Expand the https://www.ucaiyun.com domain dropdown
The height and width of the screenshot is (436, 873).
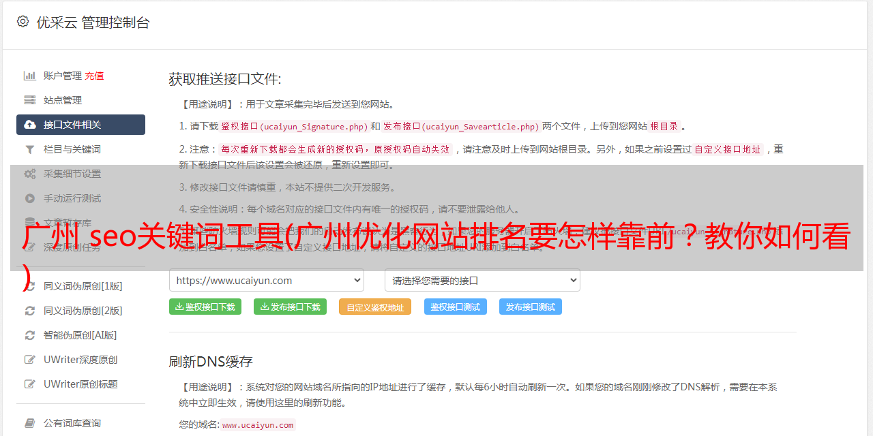[267, 280]
